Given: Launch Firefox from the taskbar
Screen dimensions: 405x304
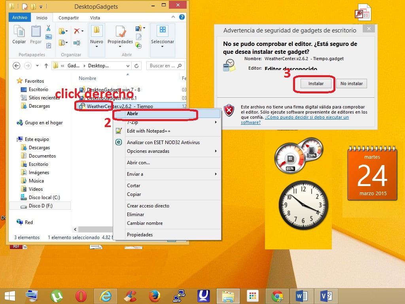Looking at the screenshot, I should (155, 296).
